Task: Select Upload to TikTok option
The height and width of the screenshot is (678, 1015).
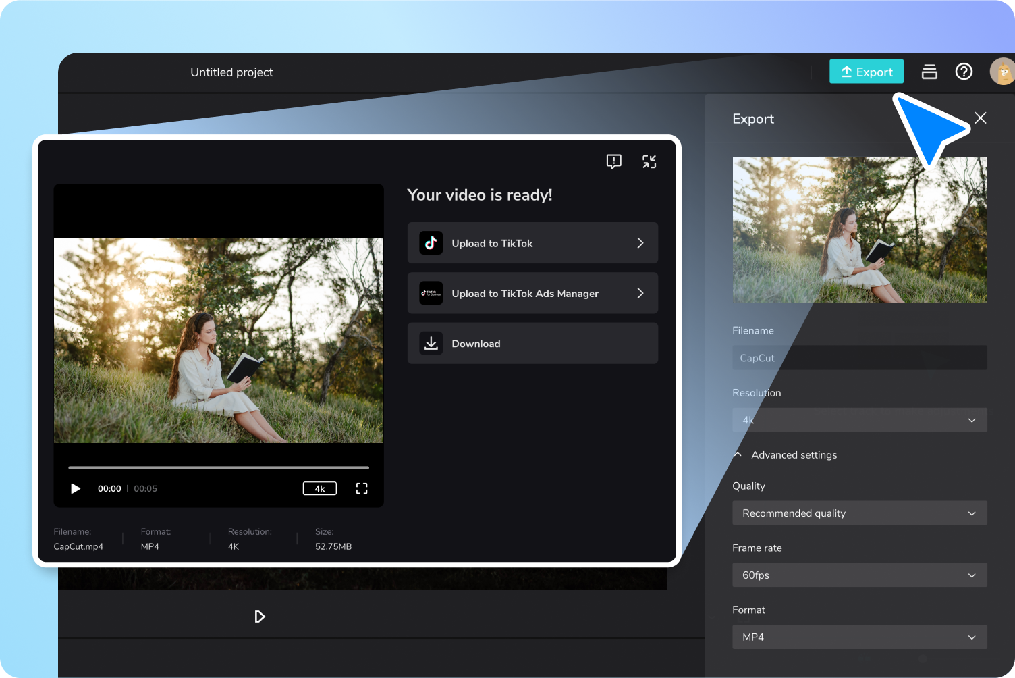Action: (532, 243)
